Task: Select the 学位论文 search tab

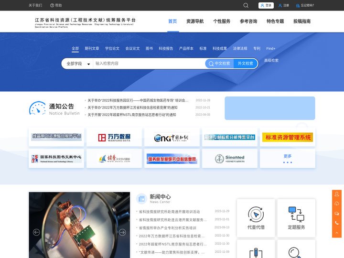Action: (112, 48)
